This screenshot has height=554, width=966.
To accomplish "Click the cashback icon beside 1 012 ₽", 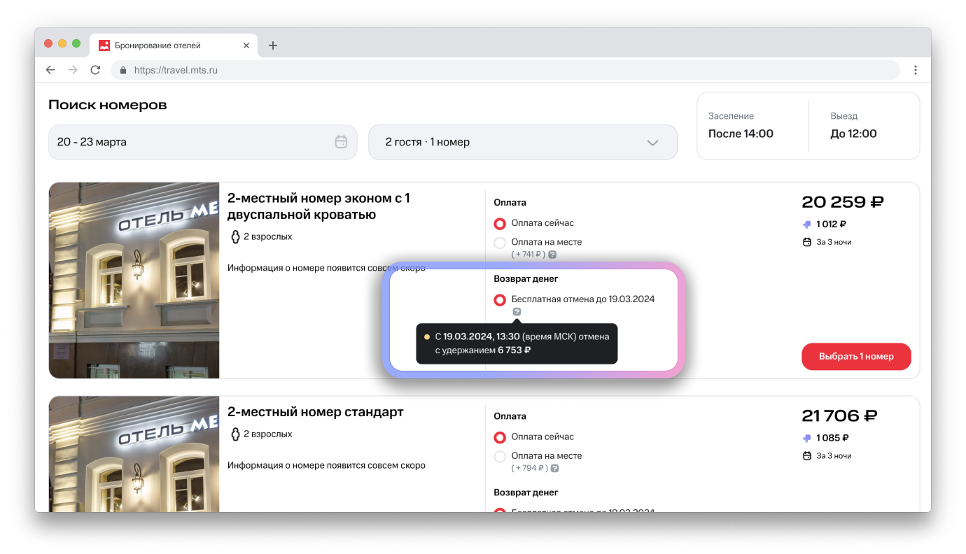I will click(x=806, y=225).
